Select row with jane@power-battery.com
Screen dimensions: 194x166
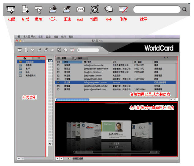pyautogui.click(x=115, y=69)
